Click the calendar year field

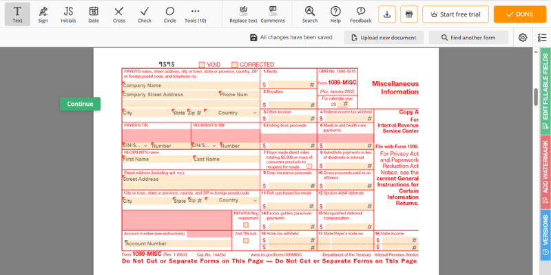pyautogui.click(x=343, y=104)
